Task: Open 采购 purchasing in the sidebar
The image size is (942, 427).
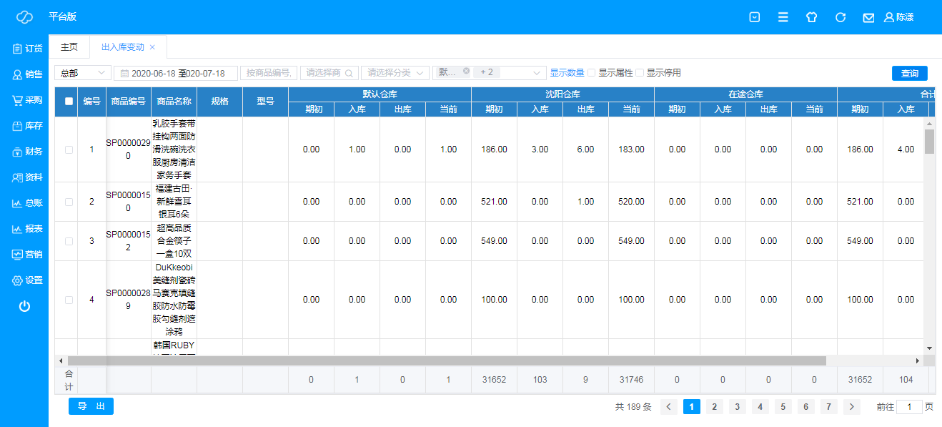Action: point(27,100)
